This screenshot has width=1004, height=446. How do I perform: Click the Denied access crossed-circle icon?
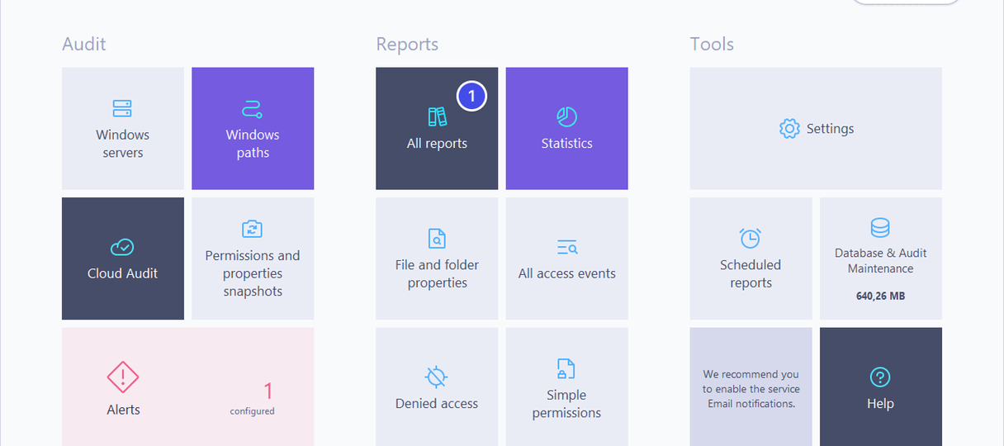click(436, 377)
